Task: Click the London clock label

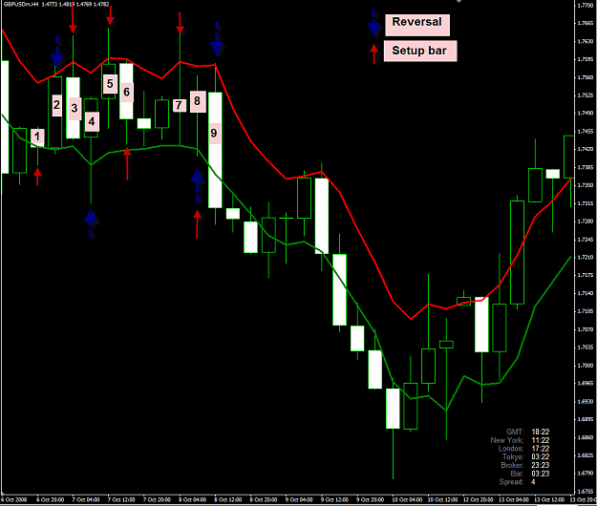Action: pos(511,449)
